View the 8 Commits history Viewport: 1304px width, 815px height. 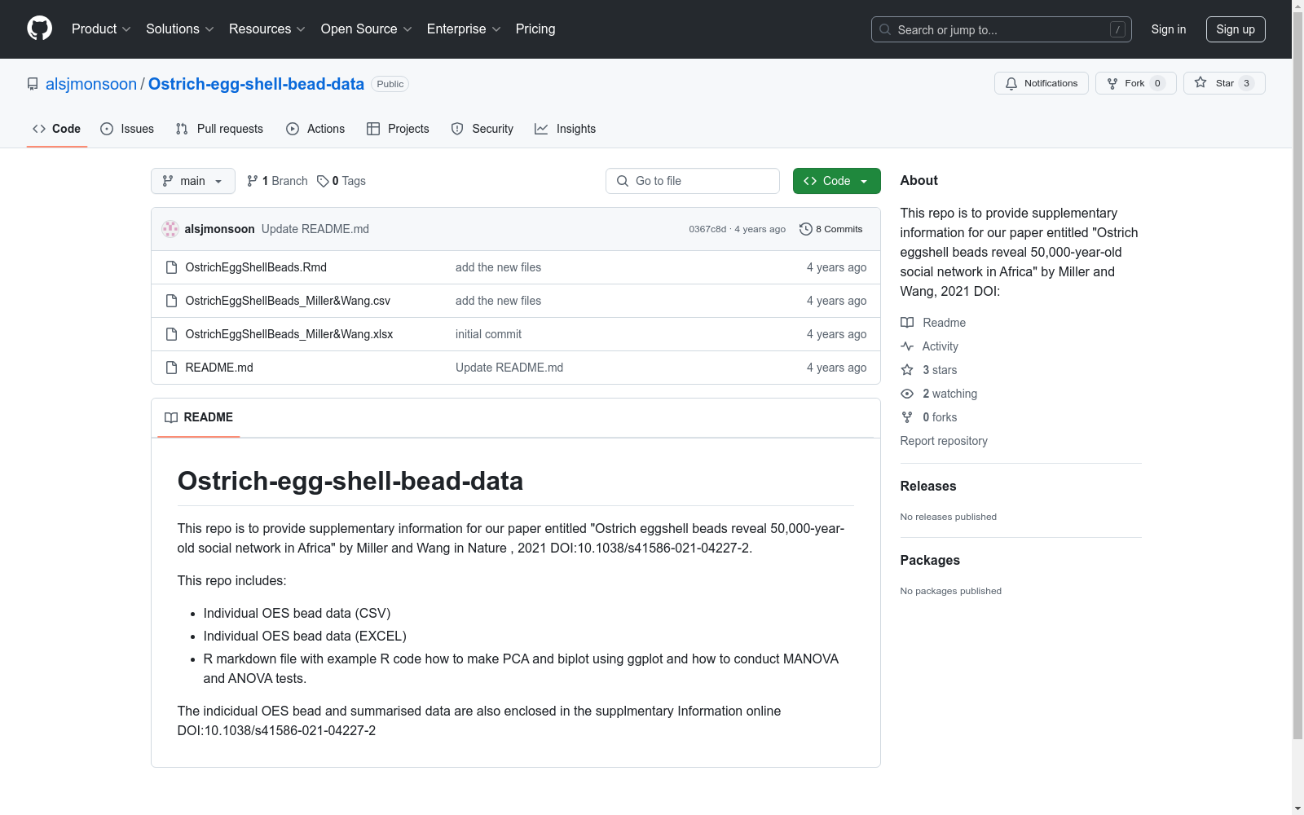pyautogui.click(x=831, y=229)
